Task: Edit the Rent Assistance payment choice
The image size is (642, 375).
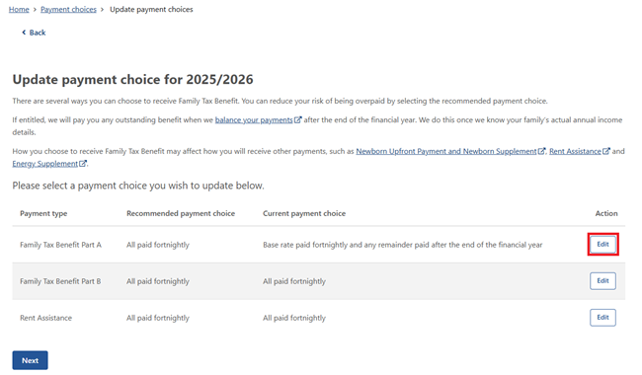Action: 602,318
